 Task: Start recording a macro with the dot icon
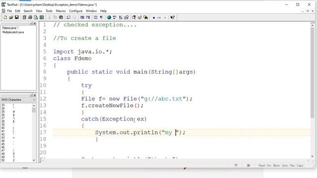pyautogui.click(x=154, y=18)
